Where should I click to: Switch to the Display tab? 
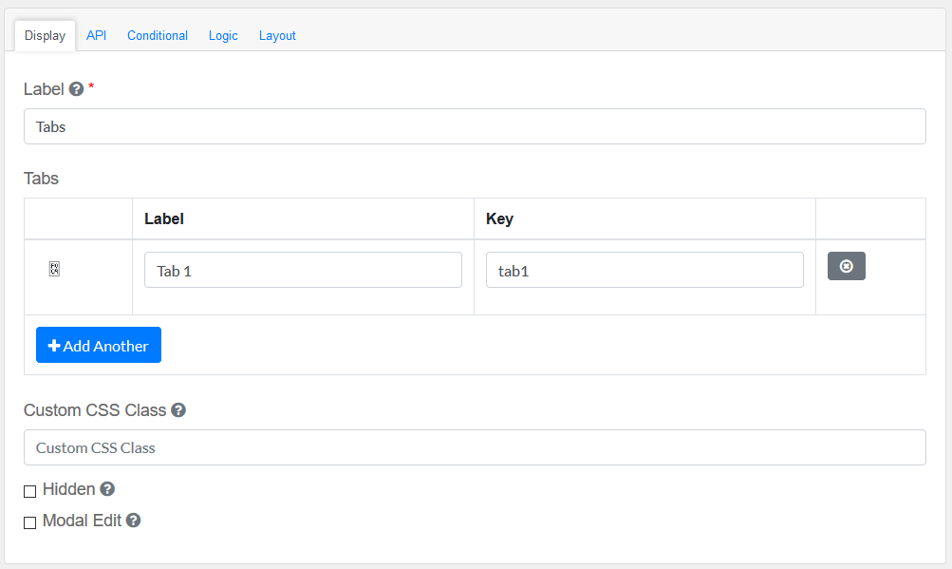click(x=45, y=36)
